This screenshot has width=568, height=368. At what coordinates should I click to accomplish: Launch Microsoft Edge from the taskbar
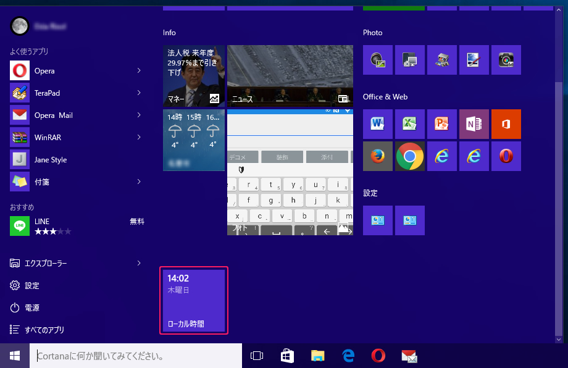click(x=348, y=356)
